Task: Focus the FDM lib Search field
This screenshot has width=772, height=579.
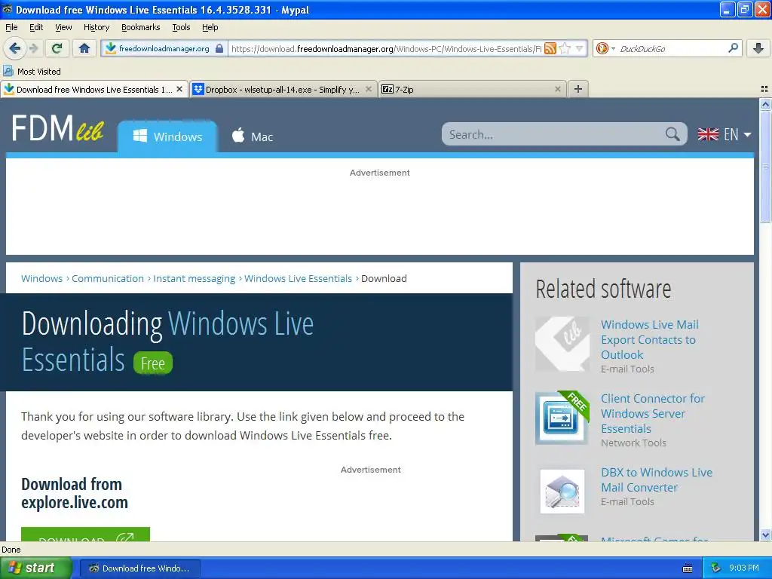Action: [554, 134]
